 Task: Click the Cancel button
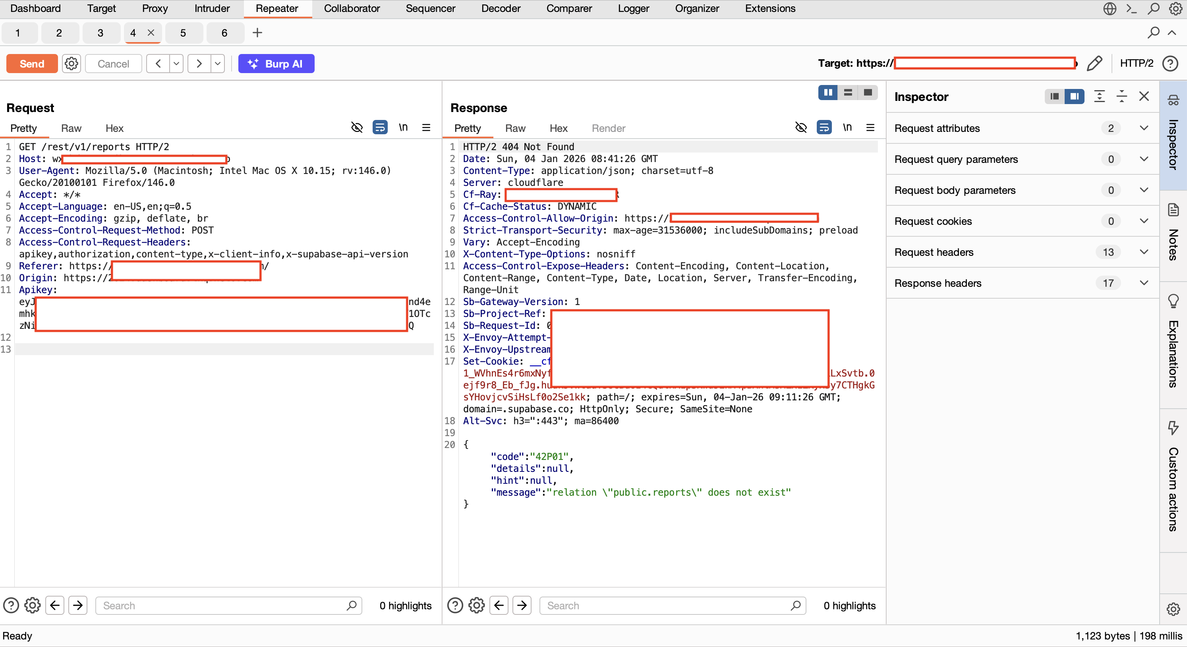[x=113, y=64]
